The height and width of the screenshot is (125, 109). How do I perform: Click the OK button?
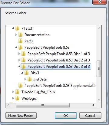tap(66, 116)
